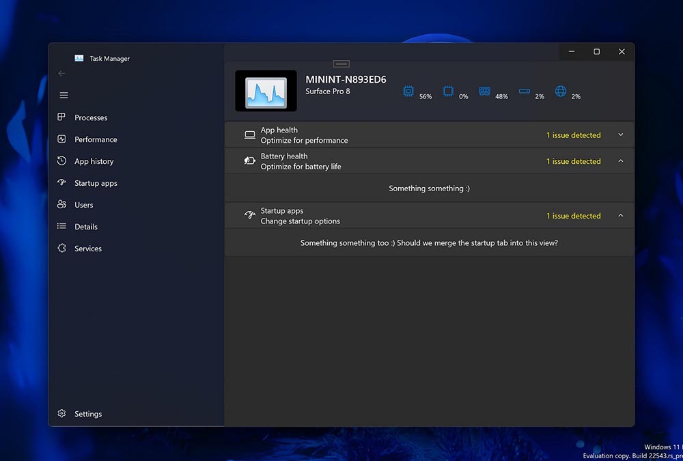
Task: Click the disk usage icon in header
Action: point(524,92)
